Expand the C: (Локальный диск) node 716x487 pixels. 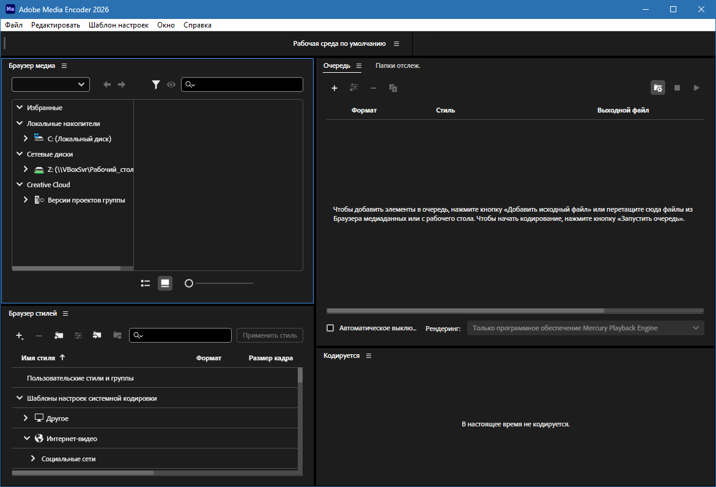coord(26,138)
